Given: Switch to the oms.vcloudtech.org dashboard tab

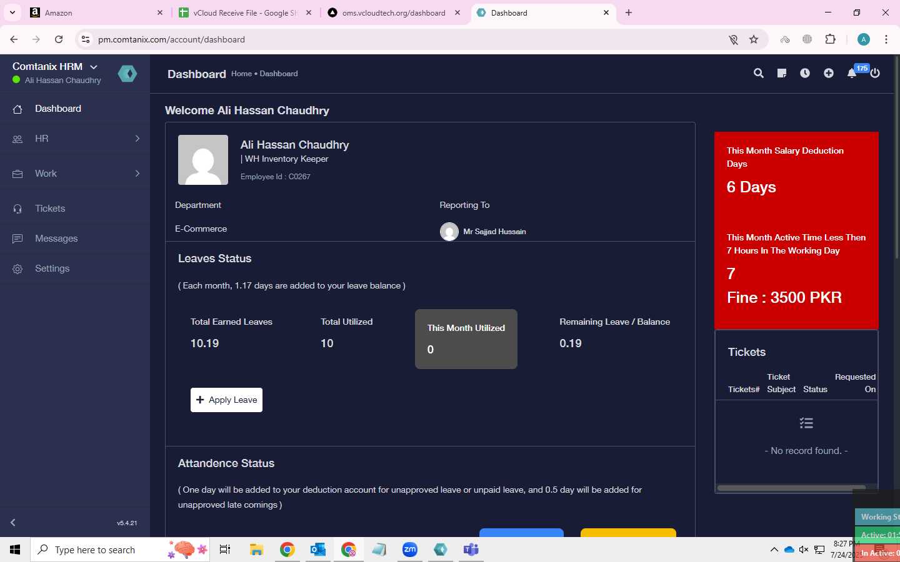Looking at the screenshot, I should 394,12.
